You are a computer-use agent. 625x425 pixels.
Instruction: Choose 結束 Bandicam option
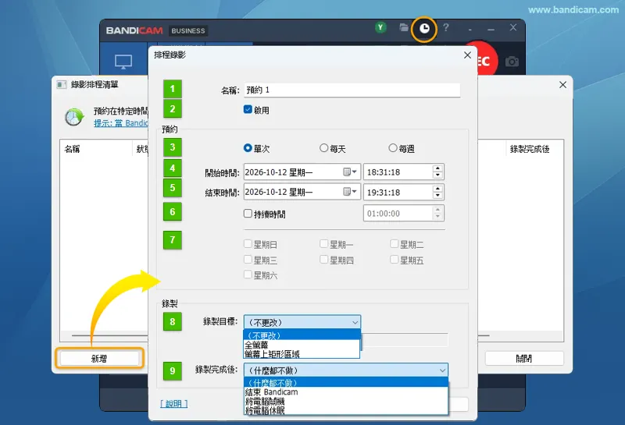coord(345,392)
